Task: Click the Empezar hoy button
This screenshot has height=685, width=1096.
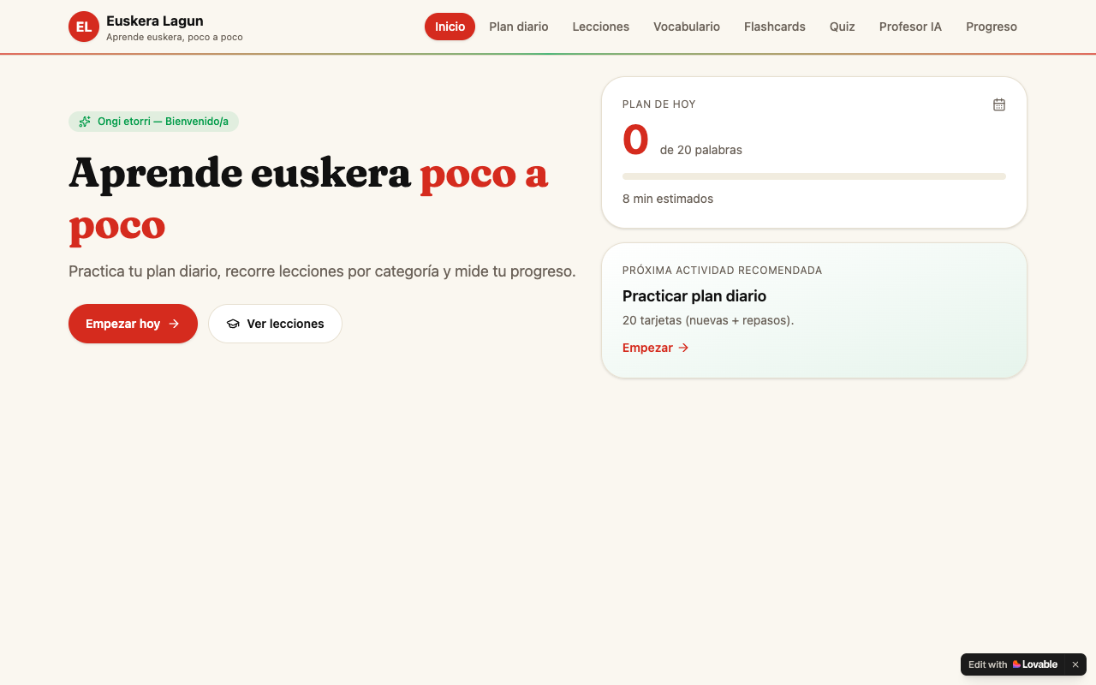Action: point(133,324)
